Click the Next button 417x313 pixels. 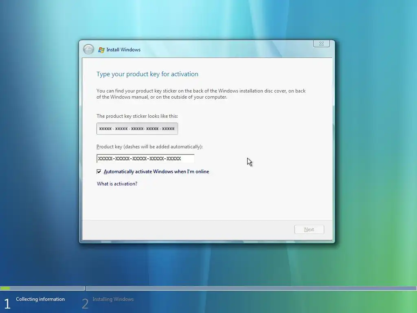[x=309, y=229]
